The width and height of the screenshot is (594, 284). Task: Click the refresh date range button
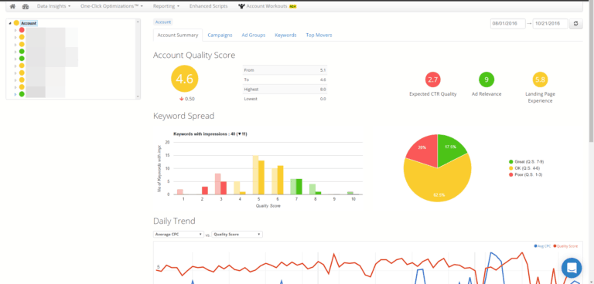pyautogui.click(x=575, y=23)
